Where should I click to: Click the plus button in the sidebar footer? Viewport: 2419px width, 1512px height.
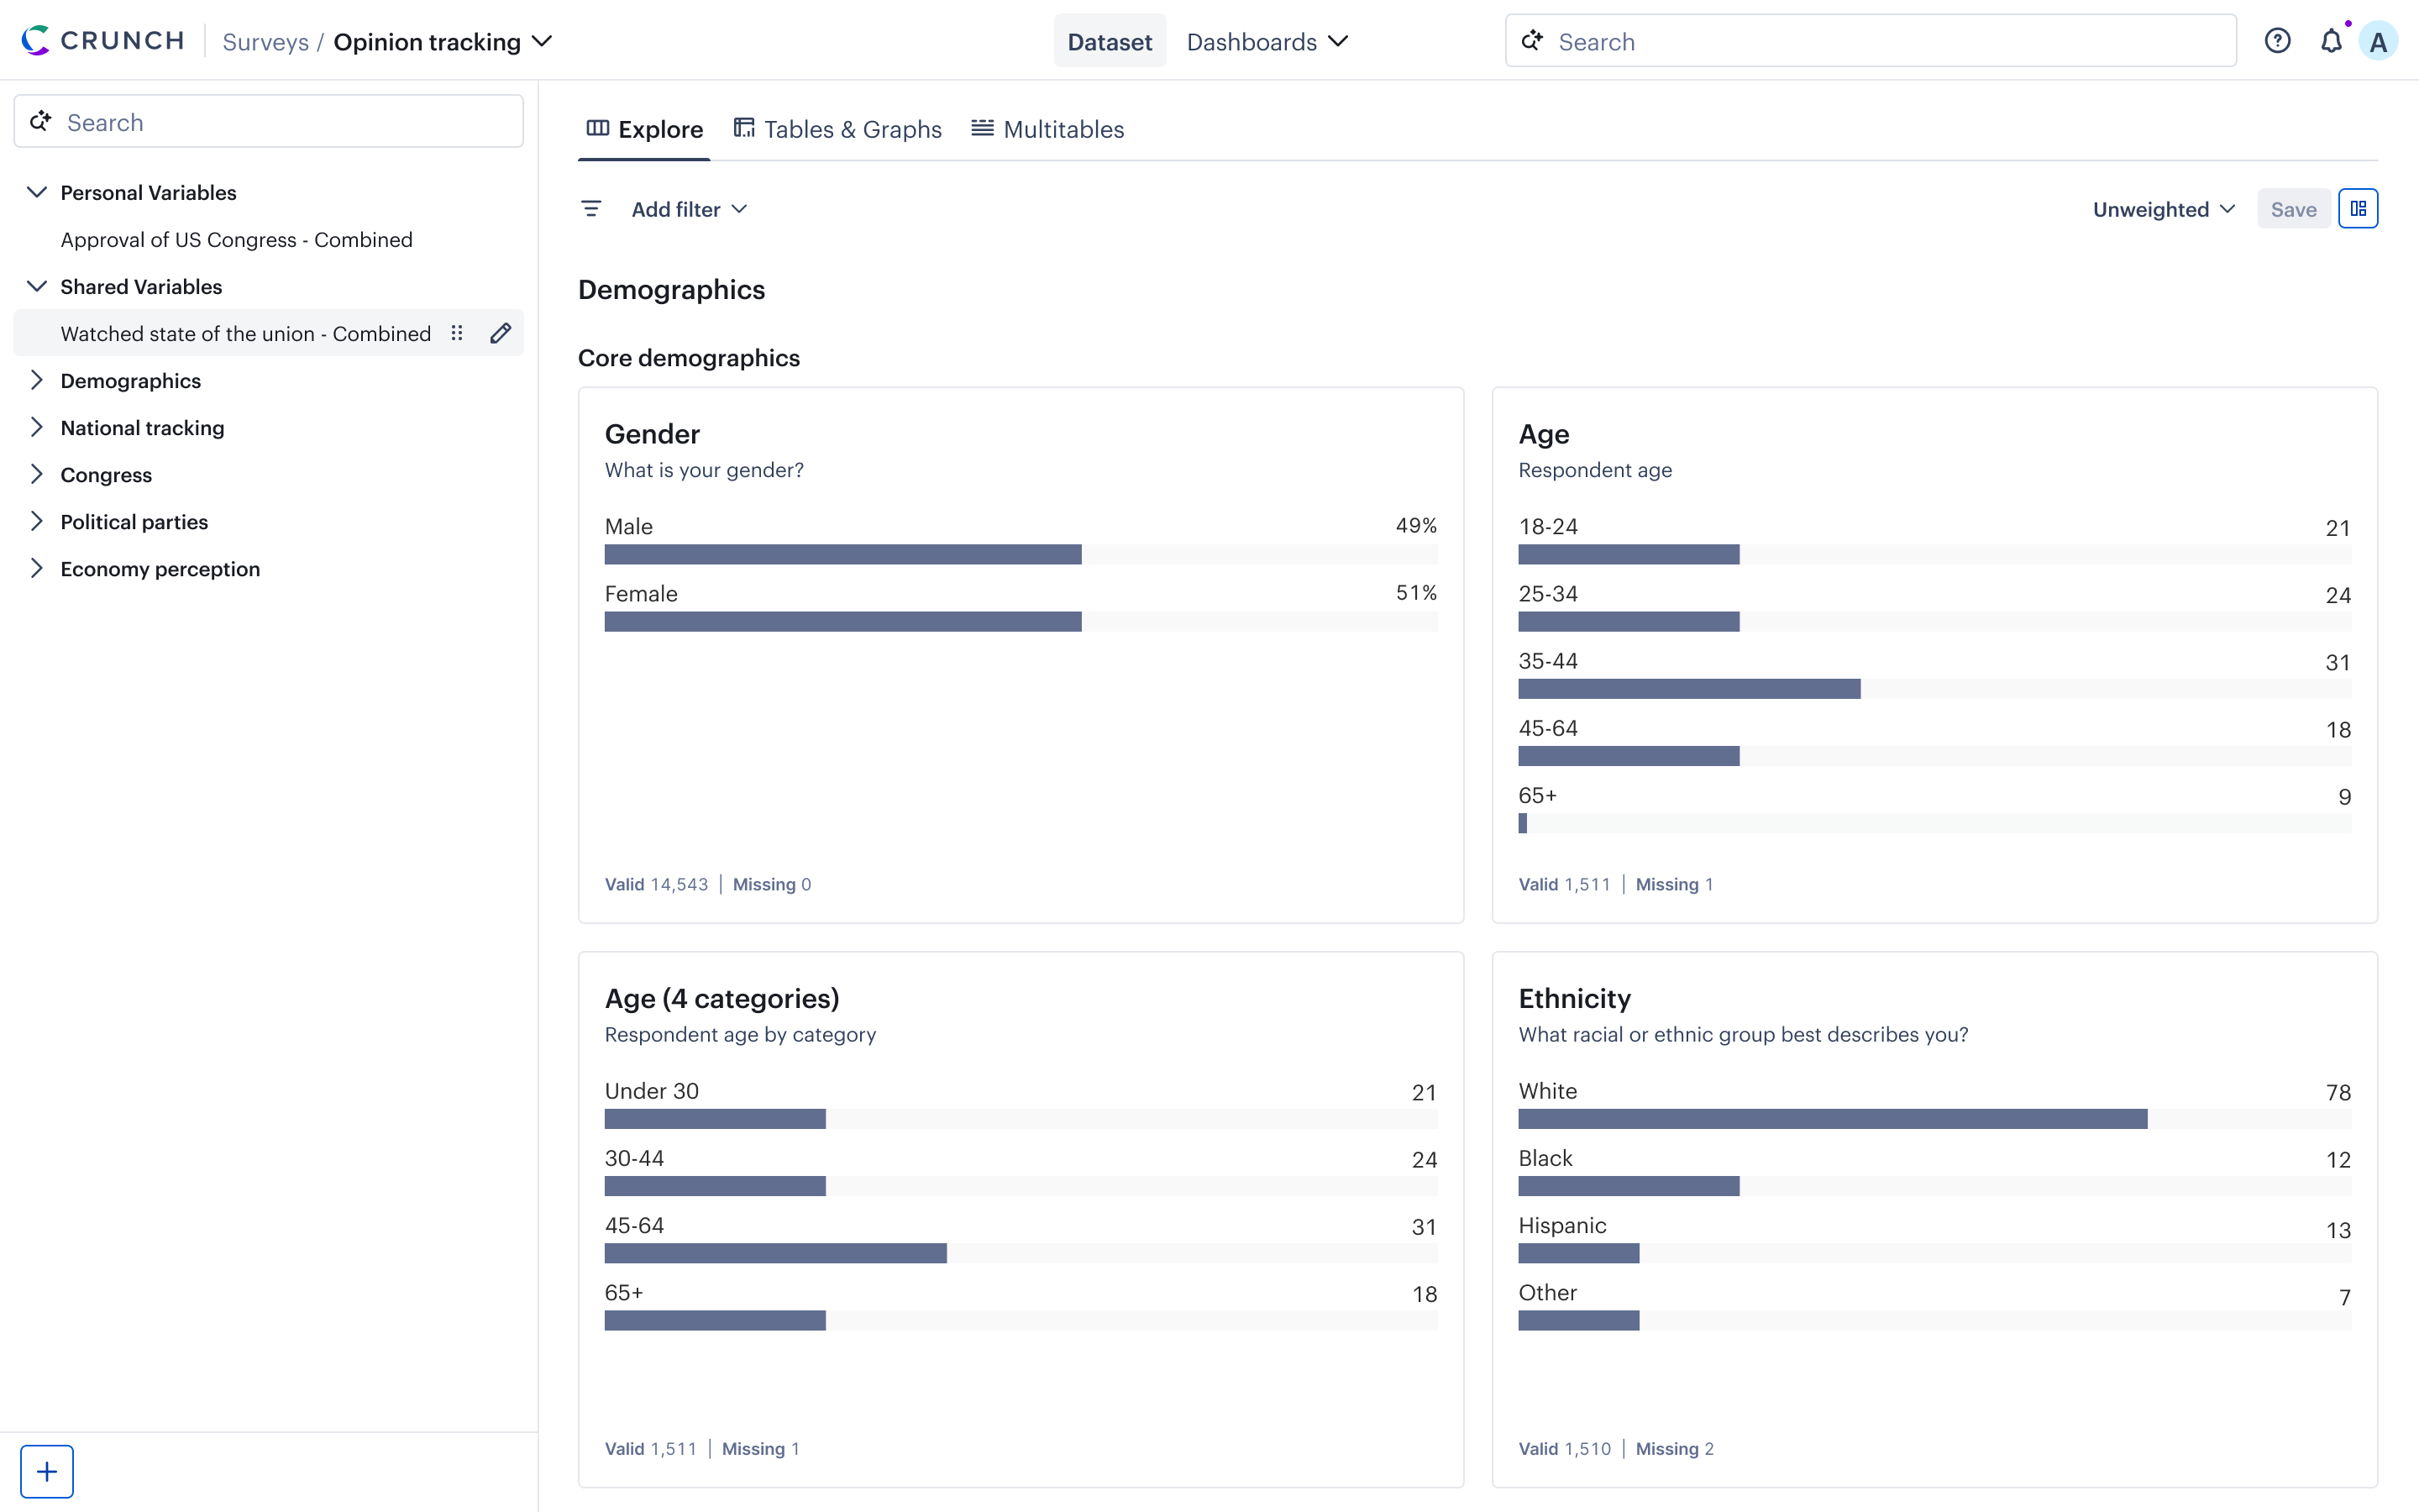click(47, 1471)
